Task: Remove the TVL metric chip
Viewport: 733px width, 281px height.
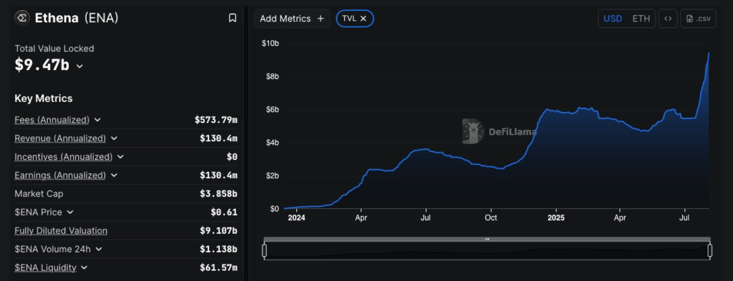Action: (364, 19)
